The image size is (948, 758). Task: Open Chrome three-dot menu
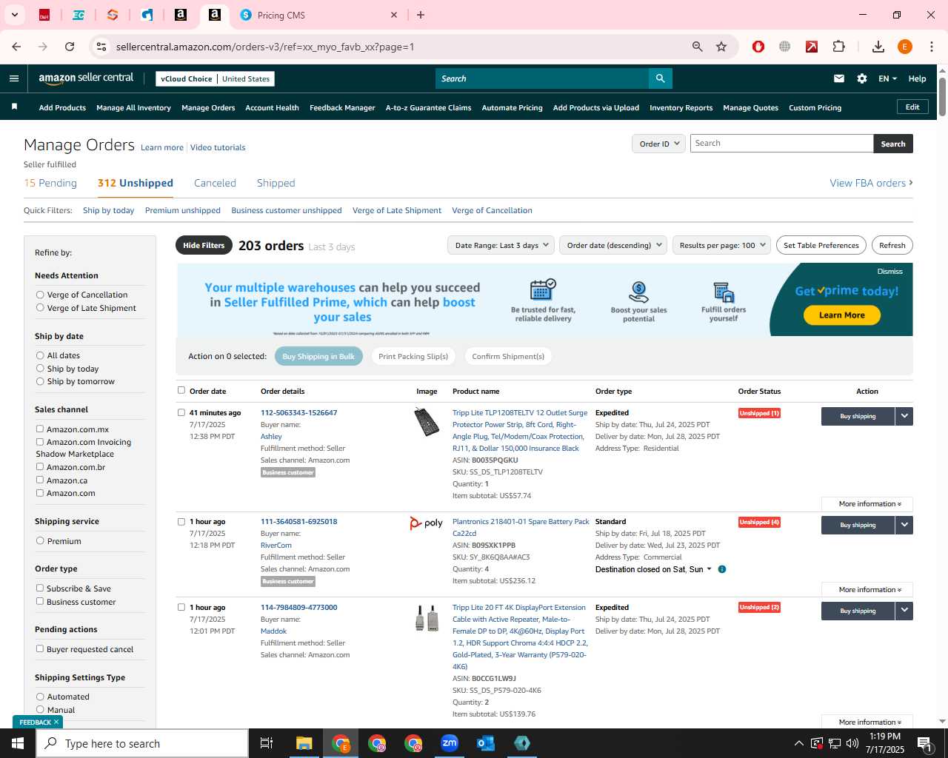(932, 47)
